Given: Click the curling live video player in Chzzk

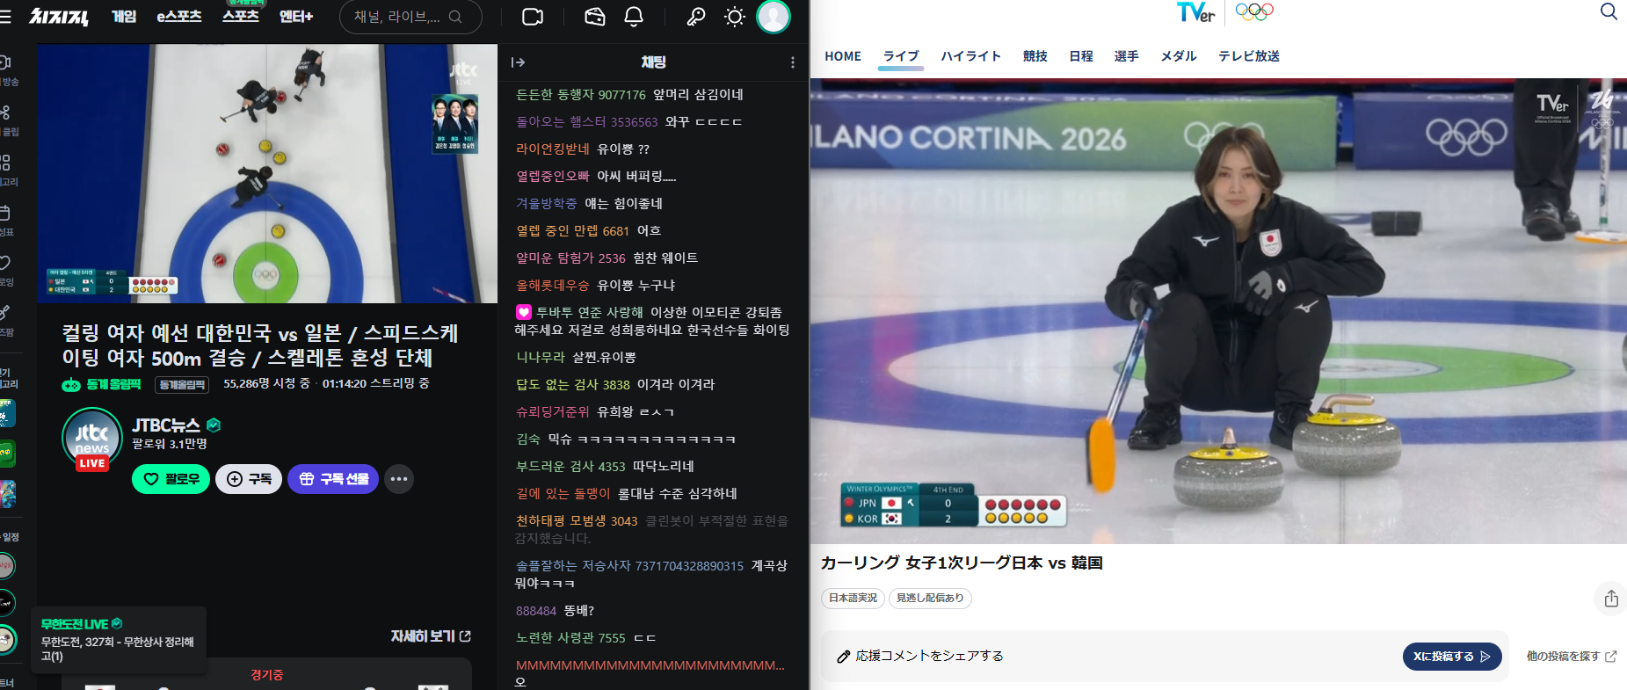Looking at the screenshot, I should pos(267,174).
